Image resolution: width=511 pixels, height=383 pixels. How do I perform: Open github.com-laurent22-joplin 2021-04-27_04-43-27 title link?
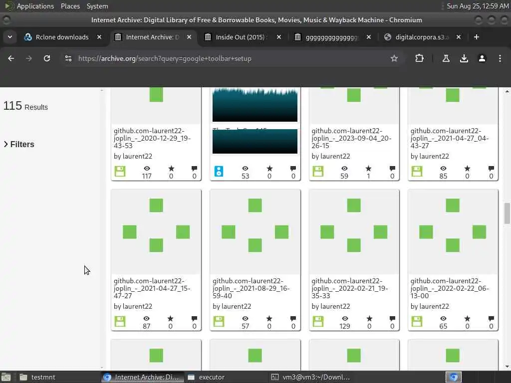click(450, 138)
